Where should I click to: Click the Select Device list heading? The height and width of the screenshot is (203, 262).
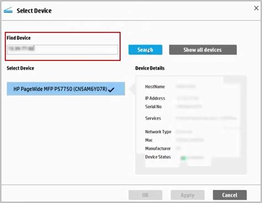pos(20,68)
